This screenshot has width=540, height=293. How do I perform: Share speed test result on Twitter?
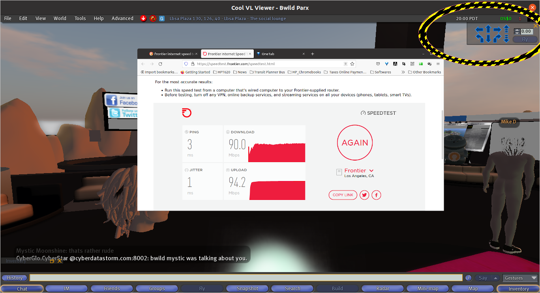click(x=364, y=195)
